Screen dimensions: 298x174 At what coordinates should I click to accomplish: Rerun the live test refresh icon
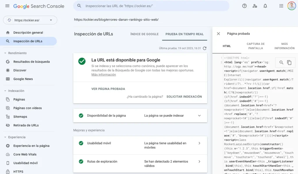pos(205,48)
